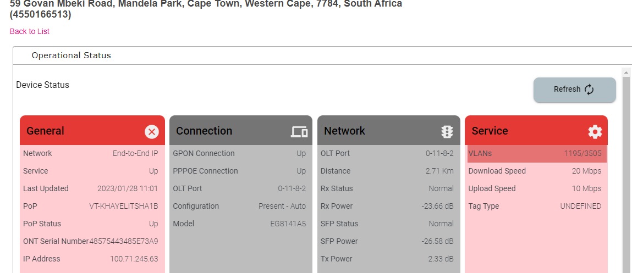Click the refresh arrows icon
This screenshot has width=632, height=273.
point(589,90)
